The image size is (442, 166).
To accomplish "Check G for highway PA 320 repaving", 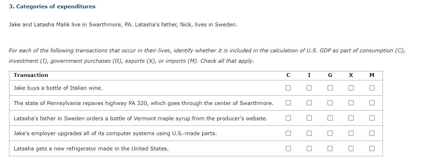I will tap(330, 103).
